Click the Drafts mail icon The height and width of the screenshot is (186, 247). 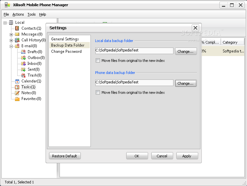click(x=23, y=52)
